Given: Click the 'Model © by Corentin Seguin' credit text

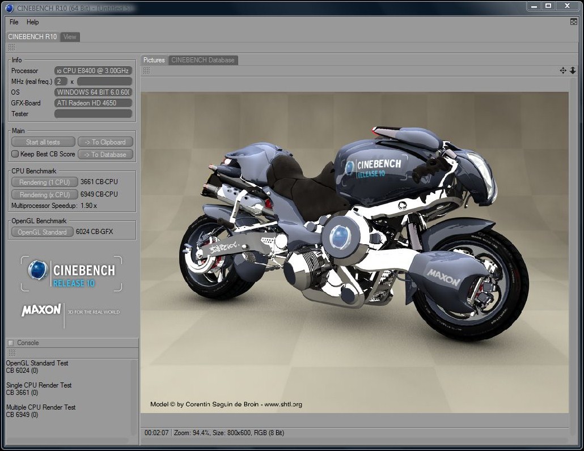Looking at the screenshot, I should (226, 404).
